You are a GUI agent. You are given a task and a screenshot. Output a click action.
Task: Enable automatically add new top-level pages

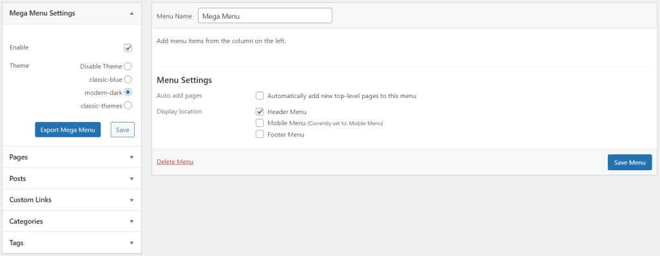coord(260,96)
